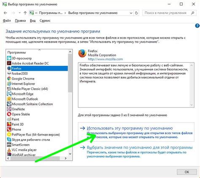
Task: Open the http://www.mozilla.com link
Action: pyautogui.click(x=105, y=59)
